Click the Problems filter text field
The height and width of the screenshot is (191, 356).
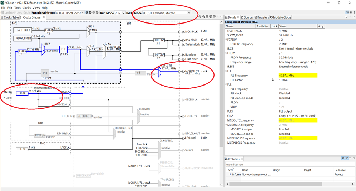[x=290, y=164]
